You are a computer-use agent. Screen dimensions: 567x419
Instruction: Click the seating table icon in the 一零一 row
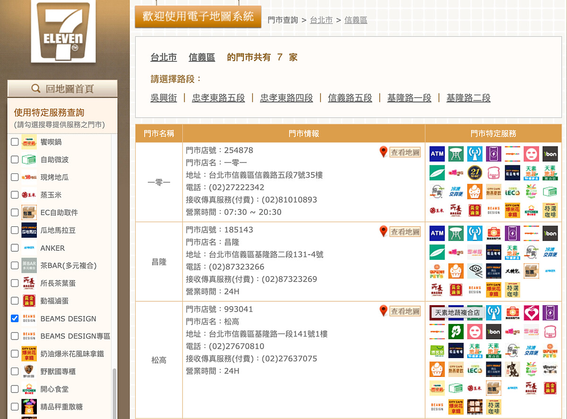coord(456,154)
